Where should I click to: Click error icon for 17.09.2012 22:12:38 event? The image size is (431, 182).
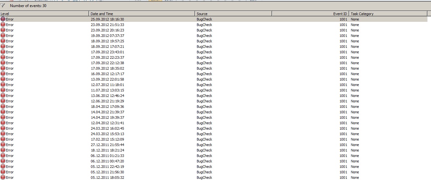point(3,63)
